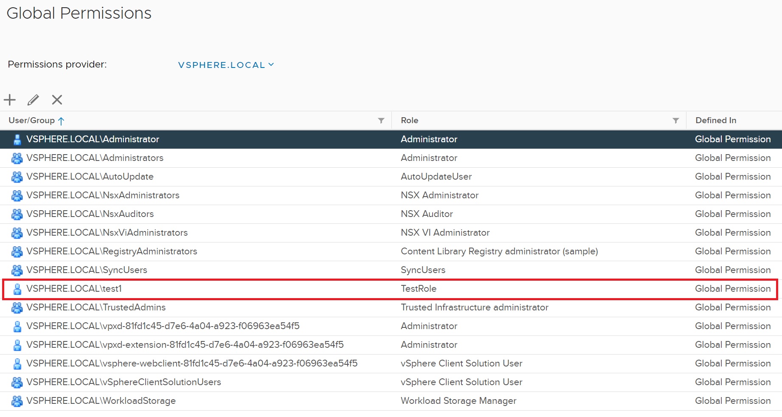
Task: Click the delete permission X icon
Action: (x=57, y=100)
